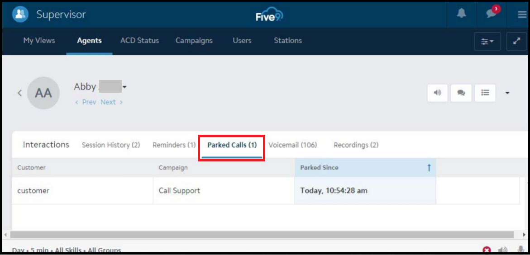Sort by Campaign column header
The width and height of the screenshot is (530, 255).
click(x=224, y=168)
